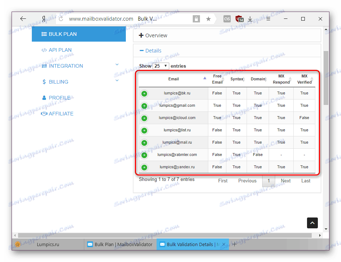The image size is (341, 262).
Task: Click the scroll-to-top arrow button
Action: coord(312,223)
